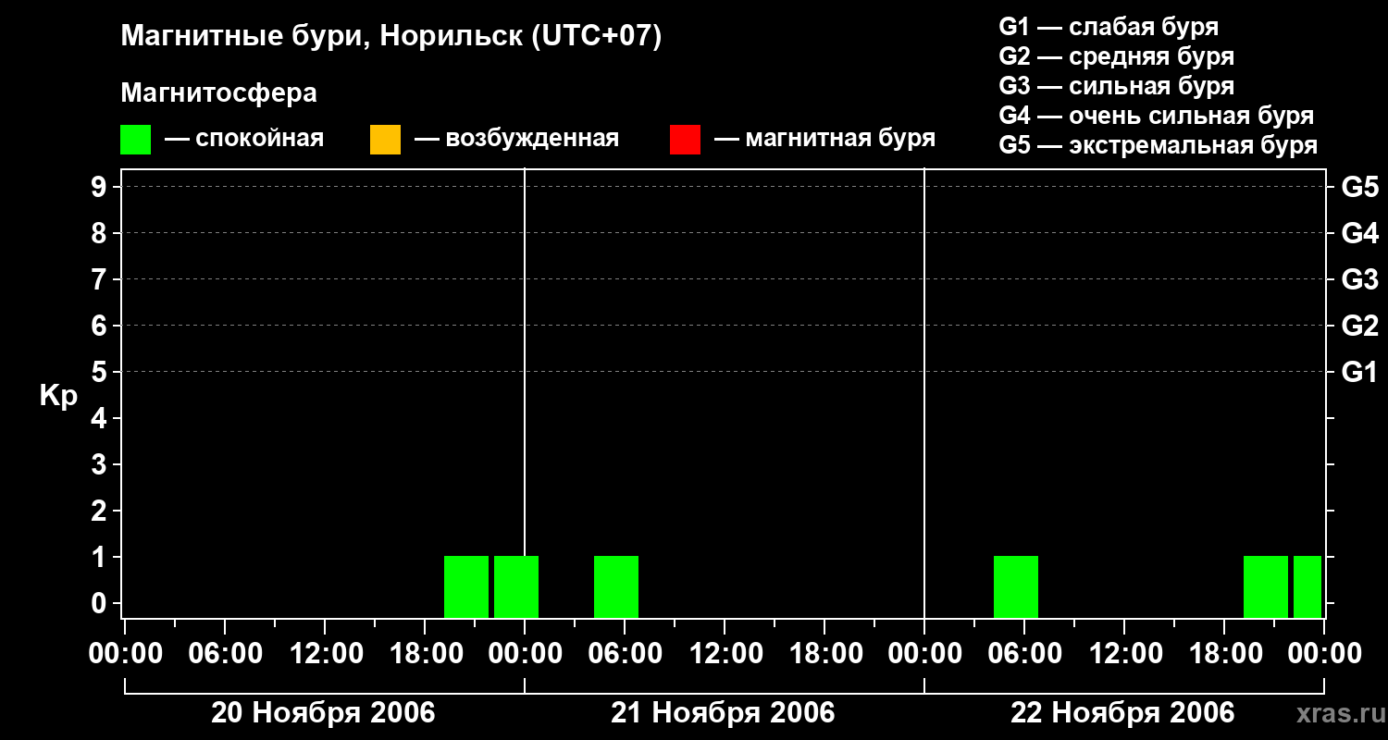Click the wide green bar after 18:00 on 22 November

[1266, 586]
